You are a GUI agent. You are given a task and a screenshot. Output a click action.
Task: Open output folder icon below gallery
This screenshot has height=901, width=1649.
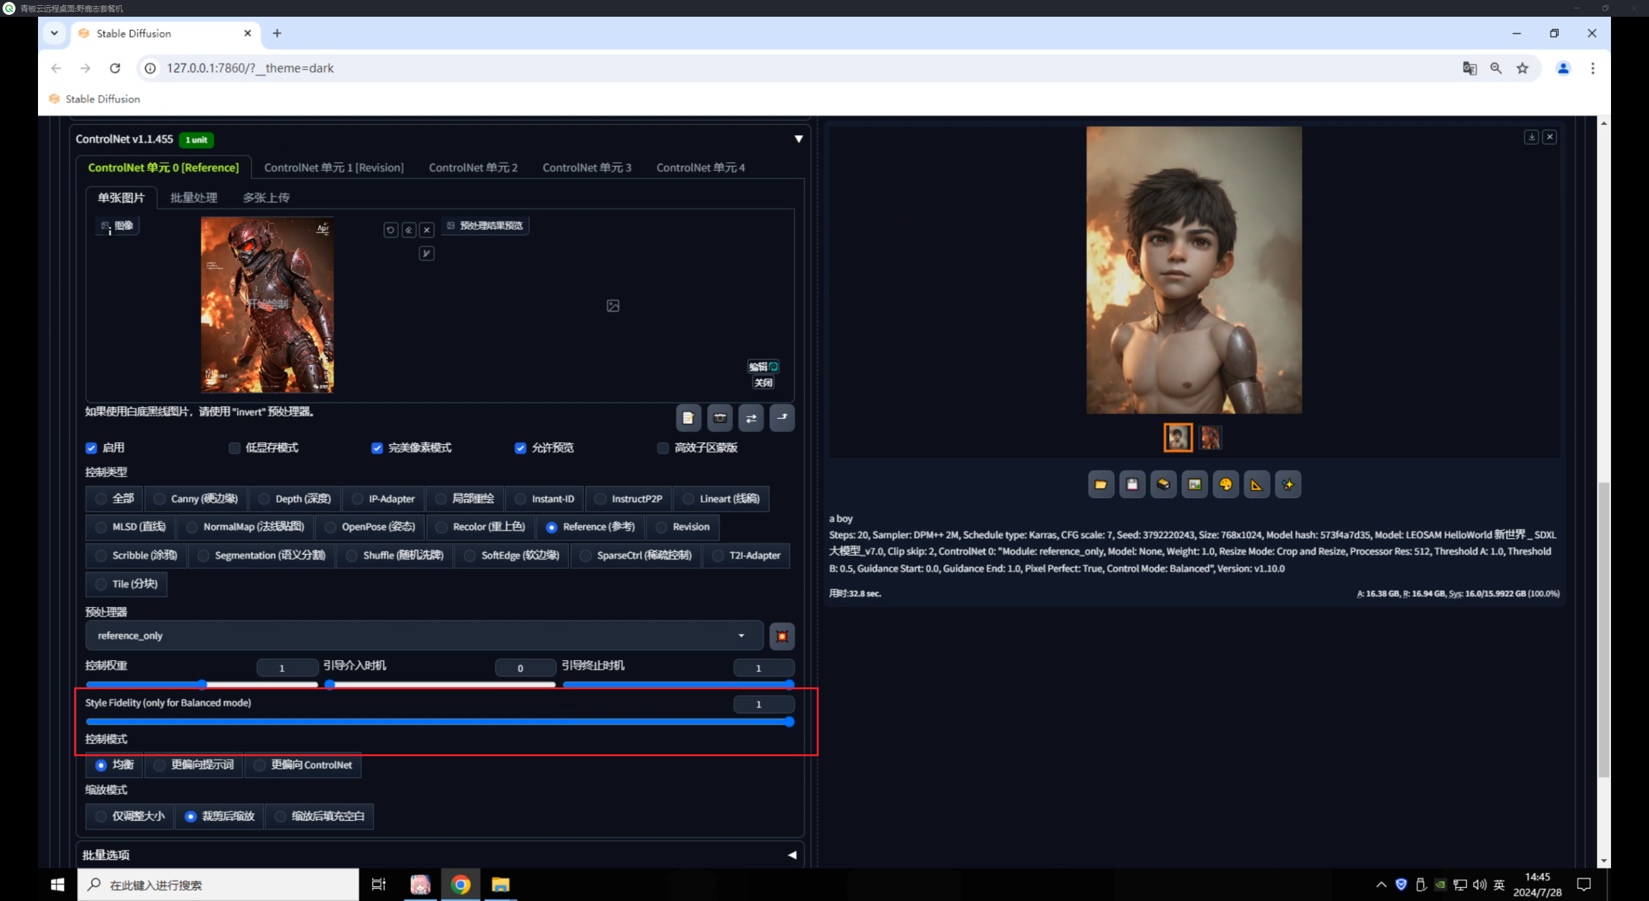click(1101, 485)
